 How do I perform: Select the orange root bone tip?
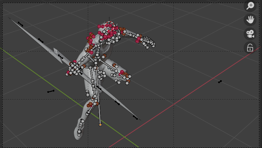click(x=100, y=125)
